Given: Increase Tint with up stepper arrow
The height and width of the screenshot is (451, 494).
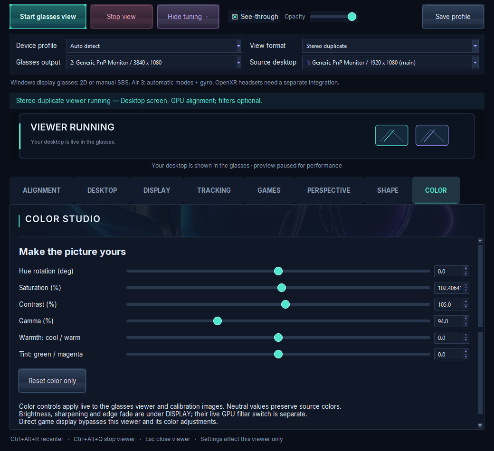Looking at the screenshot, I should [466, 352].
